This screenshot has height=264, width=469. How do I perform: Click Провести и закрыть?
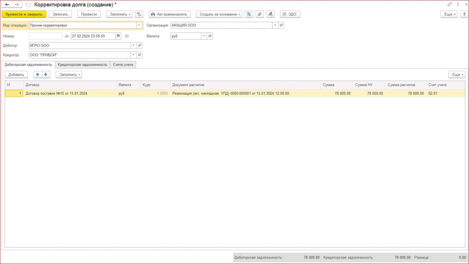pos(24,14)
